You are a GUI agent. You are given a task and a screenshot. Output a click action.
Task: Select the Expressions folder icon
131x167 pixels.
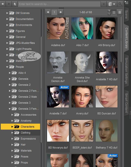[x=17, y=139]
